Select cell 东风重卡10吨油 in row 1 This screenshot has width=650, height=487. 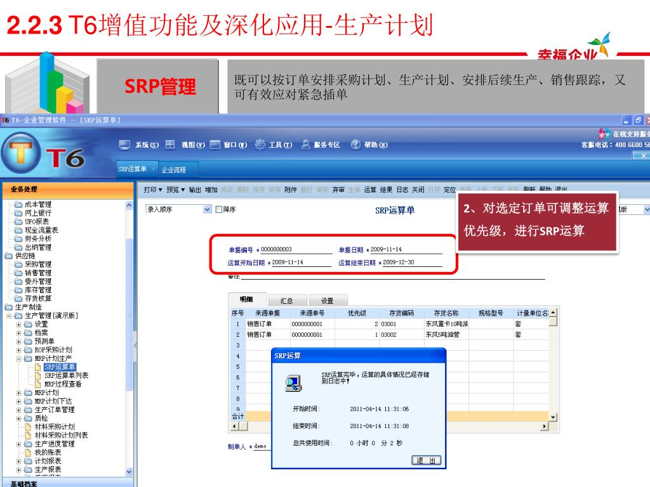446,324
